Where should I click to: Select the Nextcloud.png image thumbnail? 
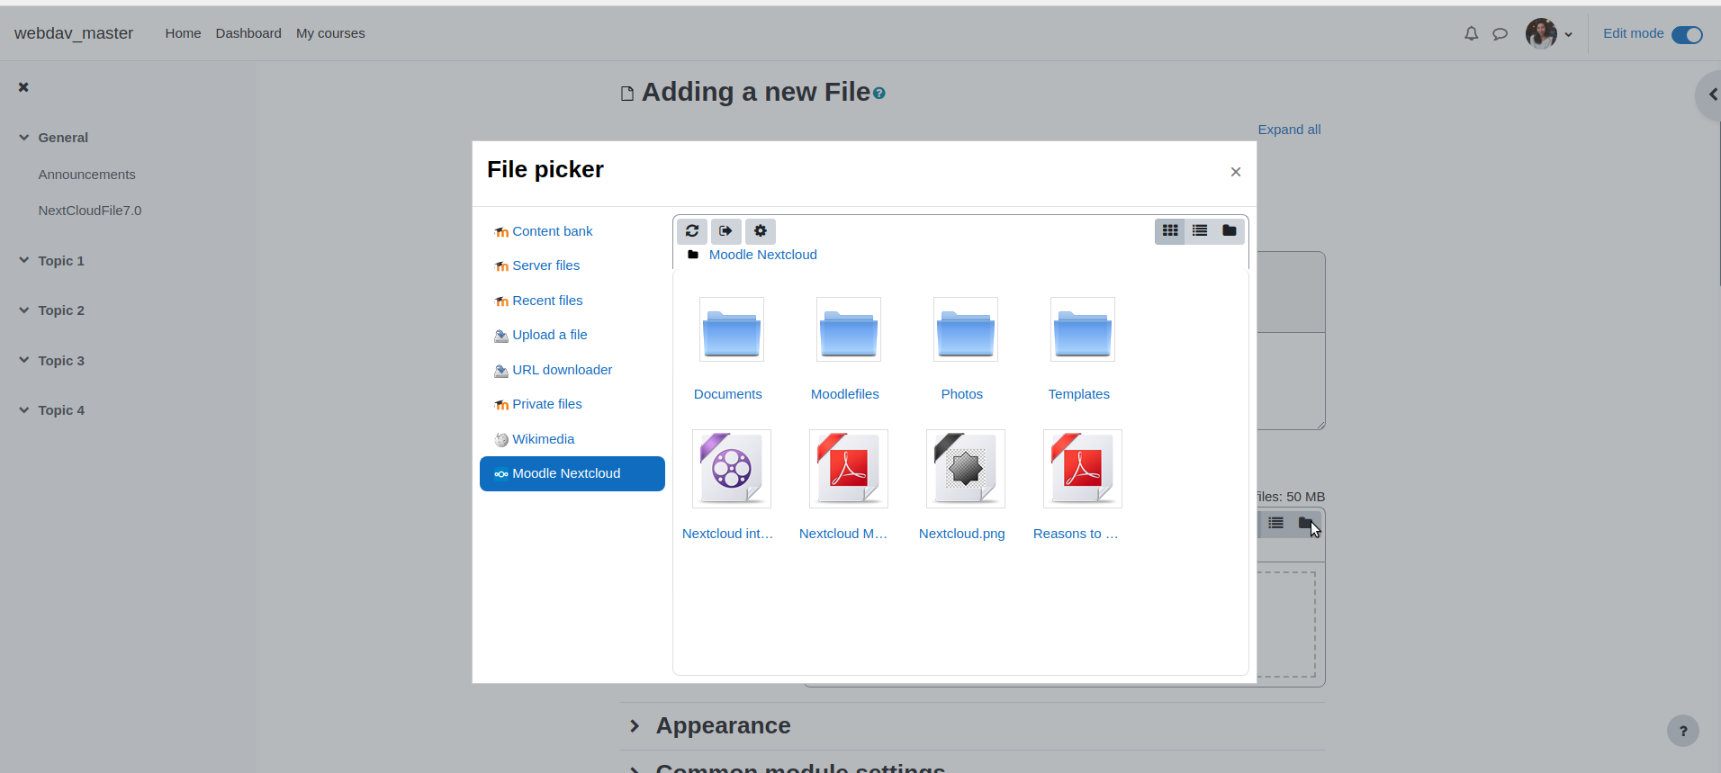pos(966,469)
